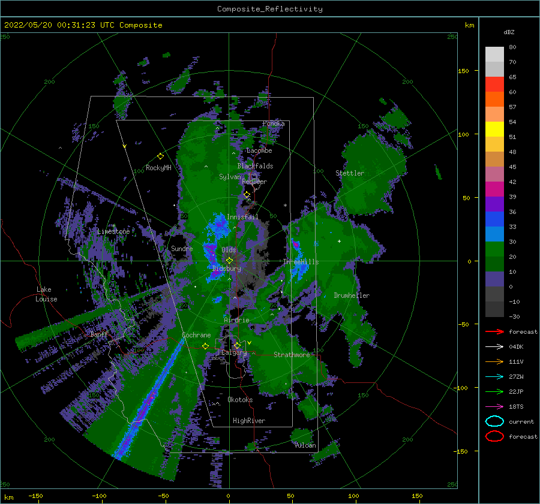The width and height of the screenshot is (540, 504).
Task: Click the magenta 42 dBZ legend swatch
Action: 494,189
